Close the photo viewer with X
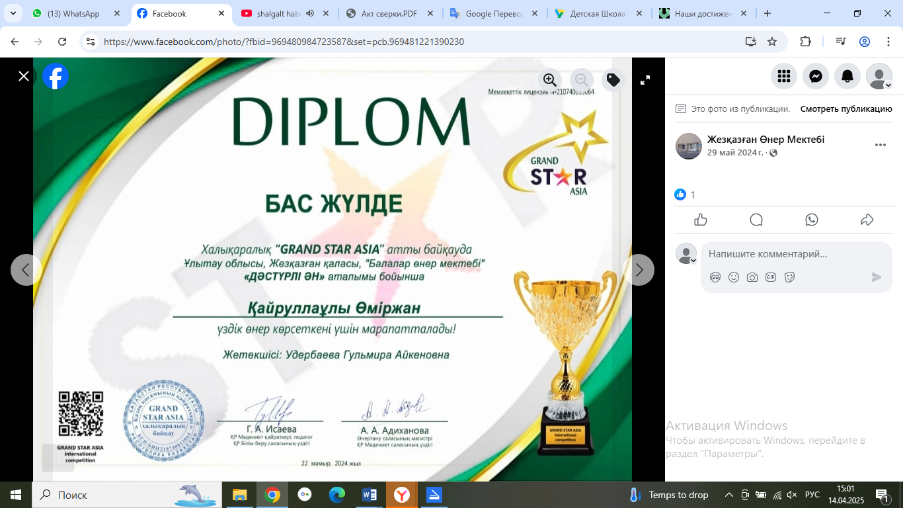The width and height of the screenshot is (903, 508). click(x=24, y=76)
